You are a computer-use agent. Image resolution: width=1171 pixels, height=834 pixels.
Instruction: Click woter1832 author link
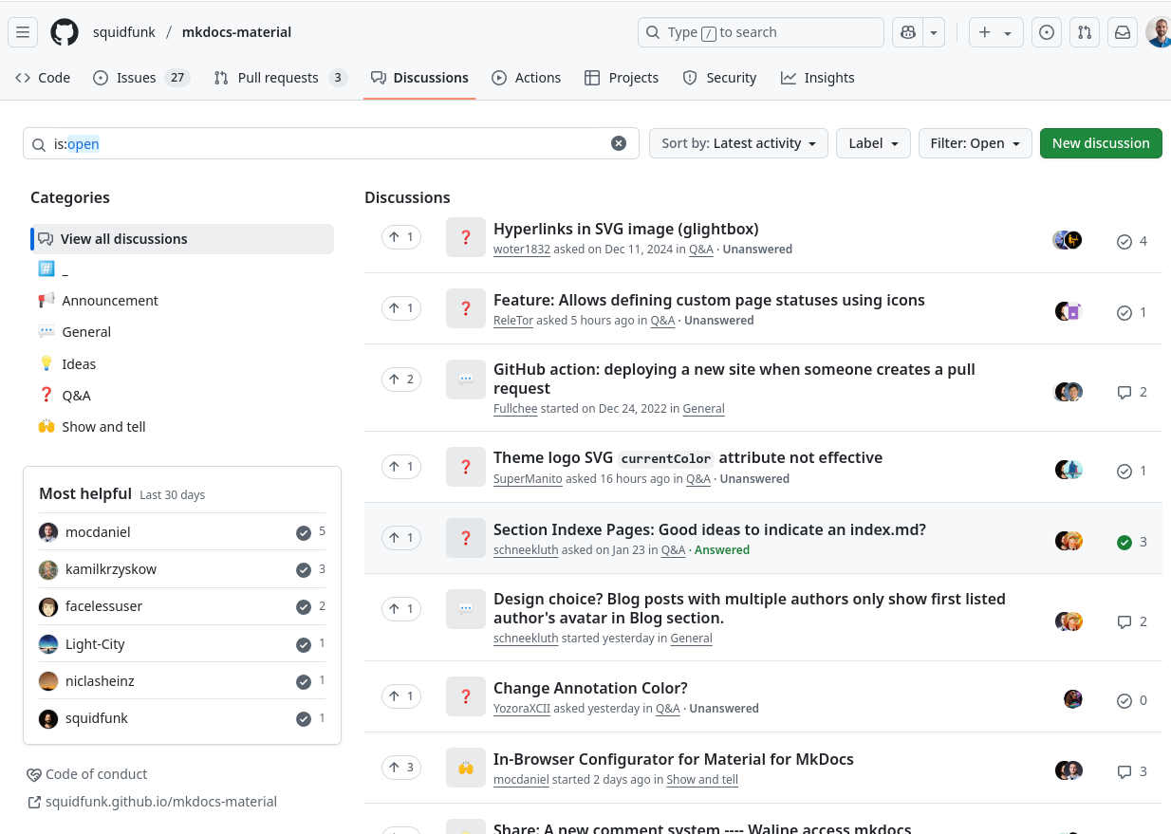coord(522,250)
